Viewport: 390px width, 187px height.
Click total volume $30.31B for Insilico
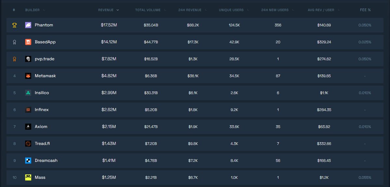(x=151, y=93)
